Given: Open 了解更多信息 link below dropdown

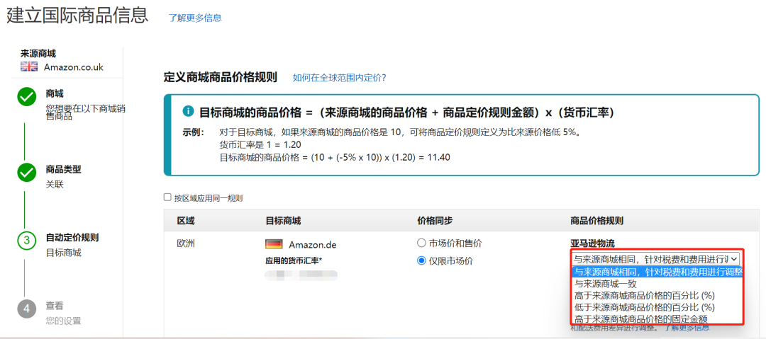Looking at the screenshot, I should [x=687, y=327].
